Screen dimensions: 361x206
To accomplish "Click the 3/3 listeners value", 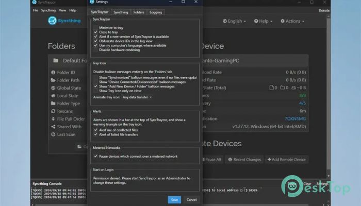I will tap(303, 95).
